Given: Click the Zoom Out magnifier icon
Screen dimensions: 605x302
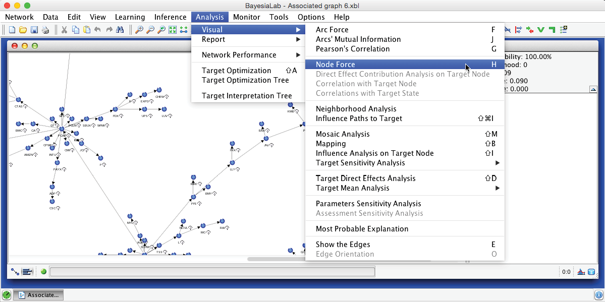Looking at the screenshot, I should pyautogui.click(x=150, y=30).
